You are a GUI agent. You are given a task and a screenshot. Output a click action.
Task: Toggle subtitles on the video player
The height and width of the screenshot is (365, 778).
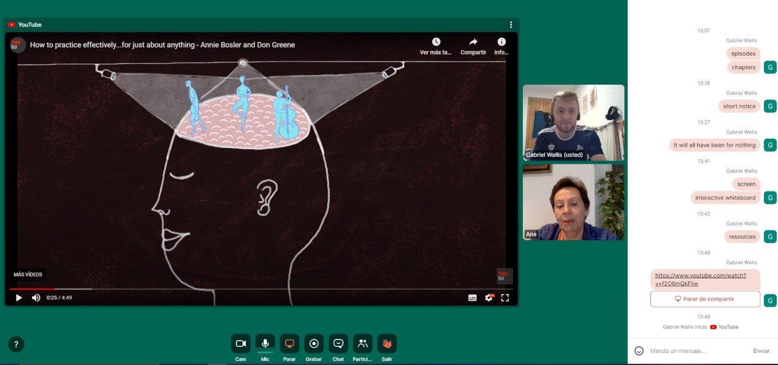click(x=472, y=298)
